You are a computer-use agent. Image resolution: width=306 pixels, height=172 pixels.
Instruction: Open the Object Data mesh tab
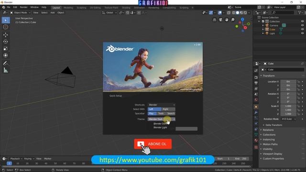(256, 135)
